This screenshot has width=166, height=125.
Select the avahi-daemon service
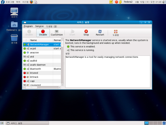[x=42, y=65]
